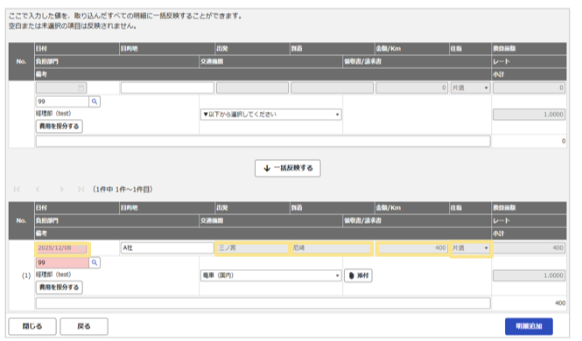Open the 電車（国内） transport dropdown
The image size is (582, 341).
click(x=271, y=275)
